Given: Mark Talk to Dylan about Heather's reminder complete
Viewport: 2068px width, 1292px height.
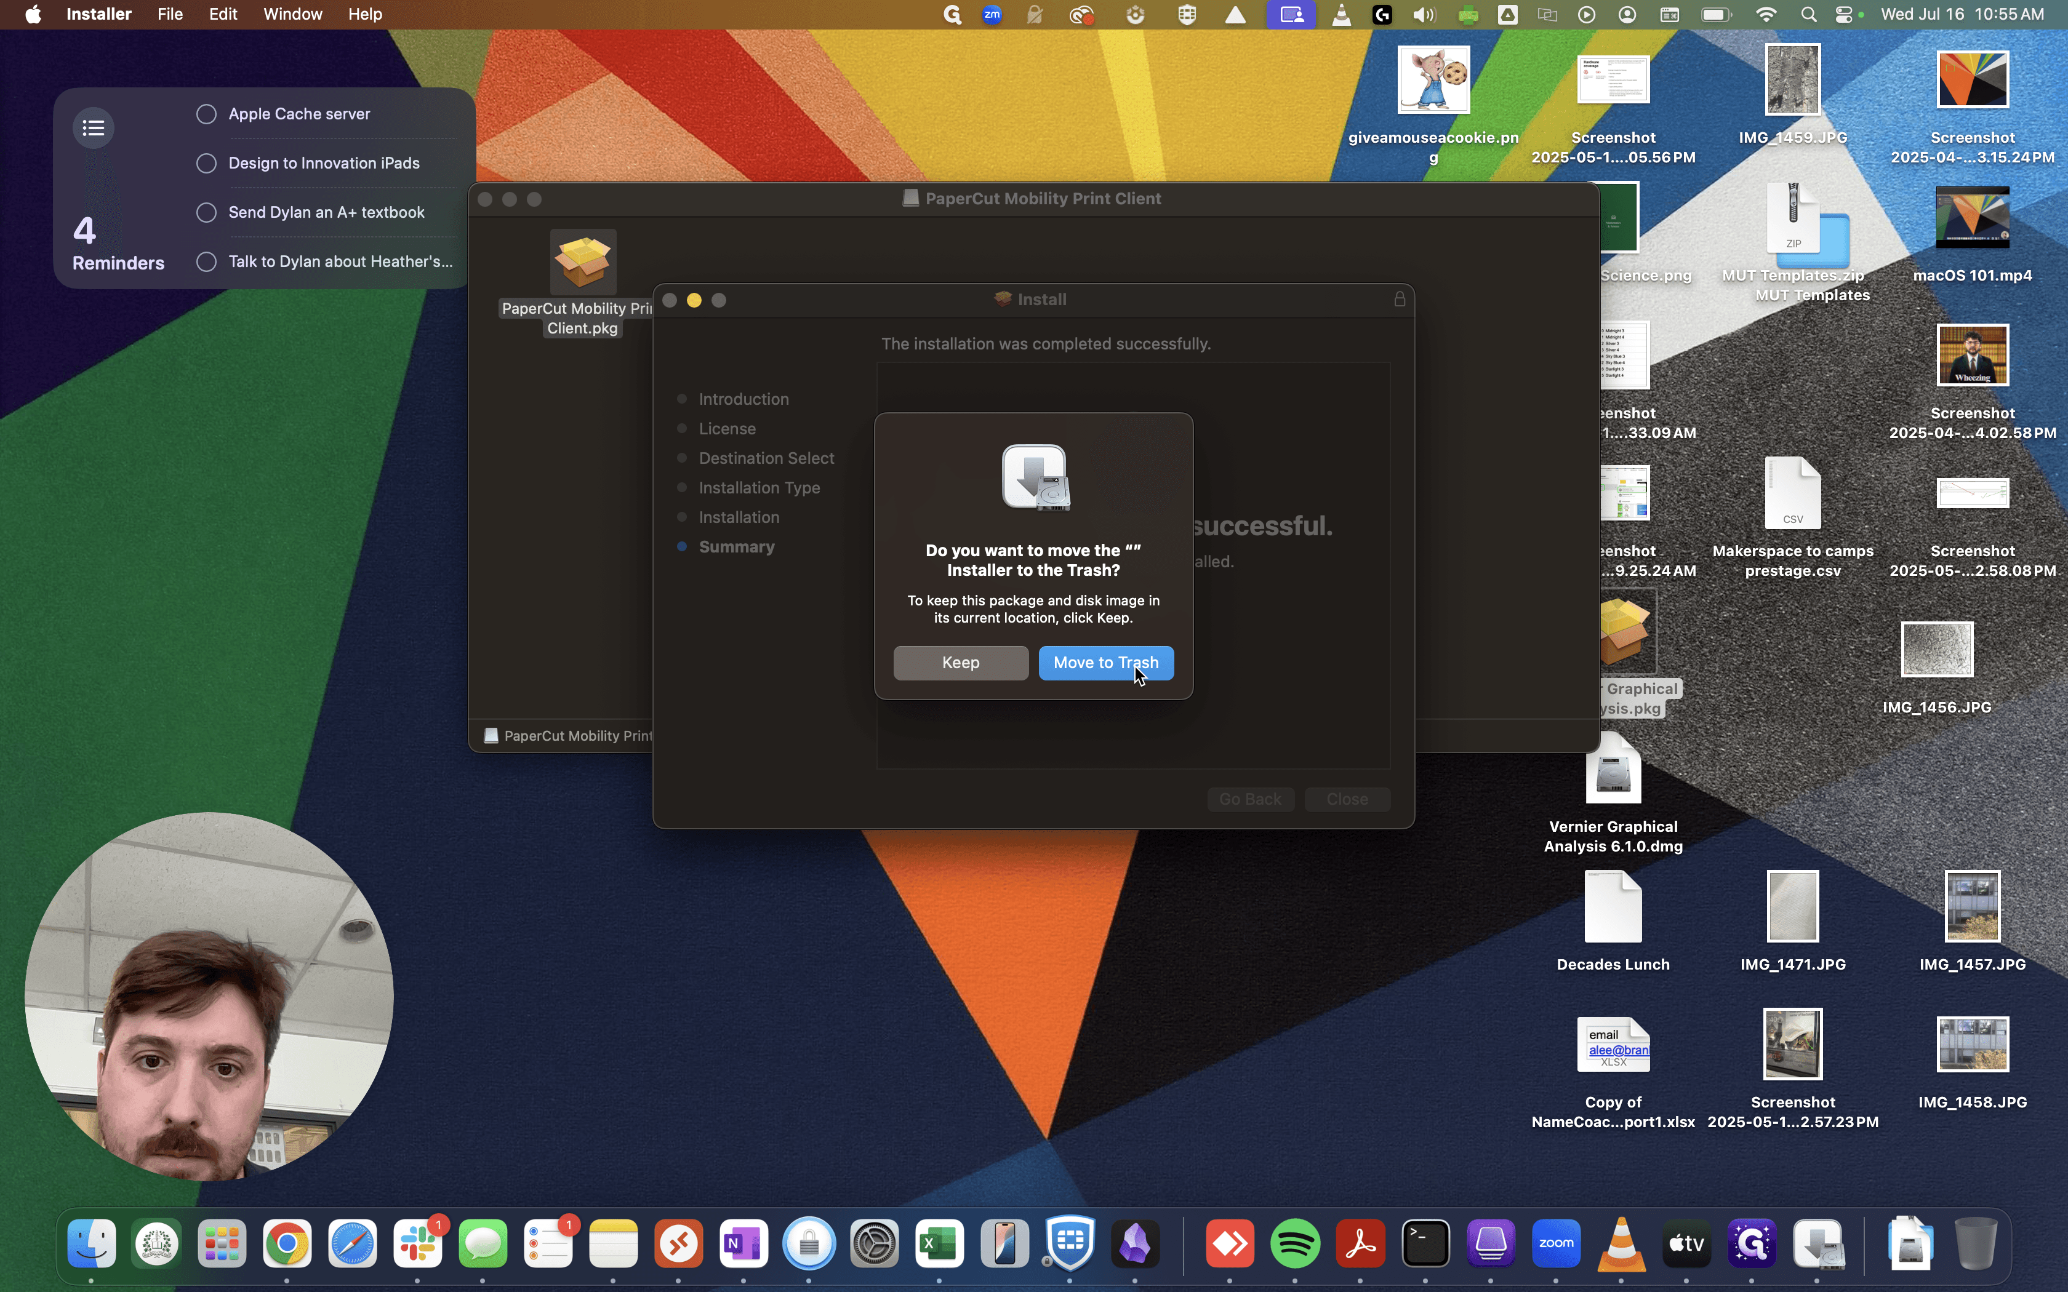Looking at the screenshot, I should pos(207,261).
